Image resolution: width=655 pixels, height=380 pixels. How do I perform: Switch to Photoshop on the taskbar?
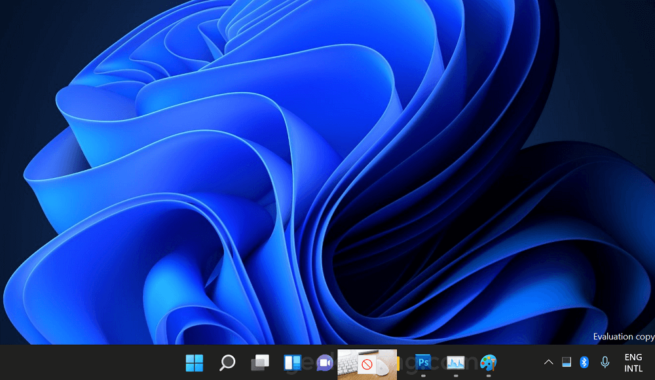[423, 362]
